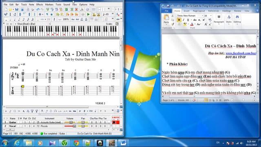Toggle Mute box for Vocal track
The width and height of the screenshot is (261, 147).
[21, 126]
